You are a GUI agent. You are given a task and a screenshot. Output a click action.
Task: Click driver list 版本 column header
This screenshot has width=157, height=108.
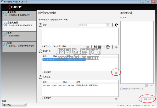click(59, 56)
